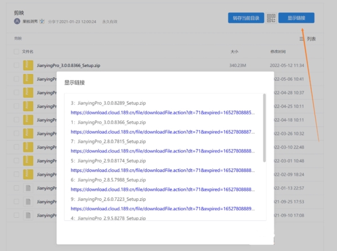Tick the select-all checkbox beside 文件名
Viewport: 337px width, 251px height.
coord(16,52)
